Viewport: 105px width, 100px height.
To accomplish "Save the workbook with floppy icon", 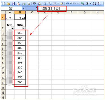I will [13, 3].
